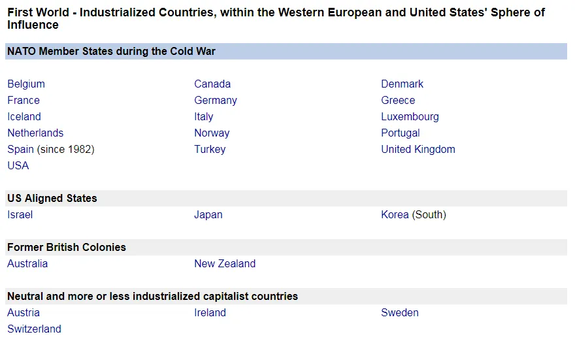Open the Spain link
The height and width of the screenshot is (345, 575).
click(x=20, y=150)
